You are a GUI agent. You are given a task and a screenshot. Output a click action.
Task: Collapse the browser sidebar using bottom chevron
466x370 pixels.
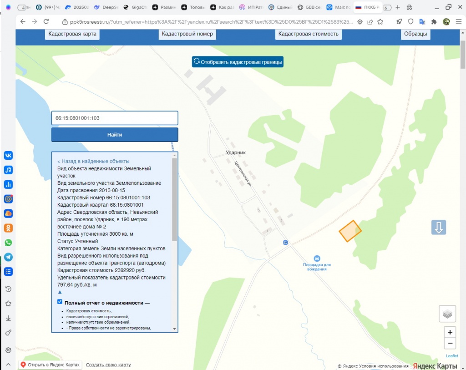8,364
